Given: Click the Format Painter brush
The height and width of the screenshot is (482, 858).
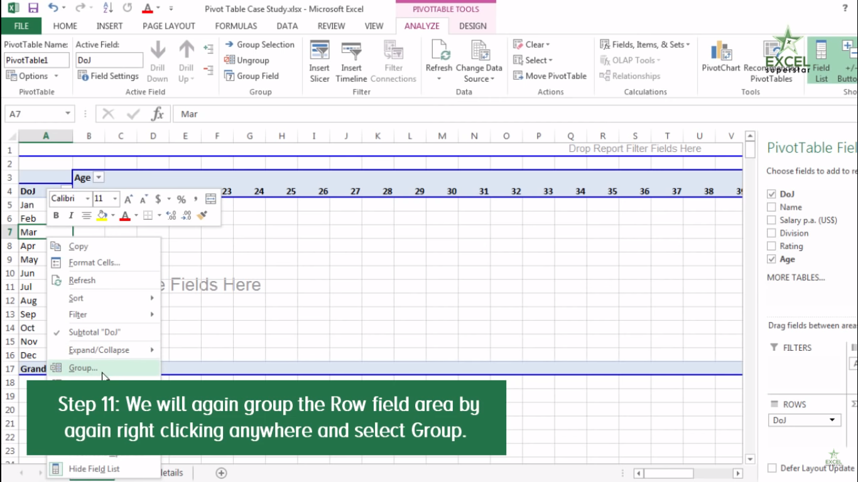Looking at the screenshot, I should [202, 215].
